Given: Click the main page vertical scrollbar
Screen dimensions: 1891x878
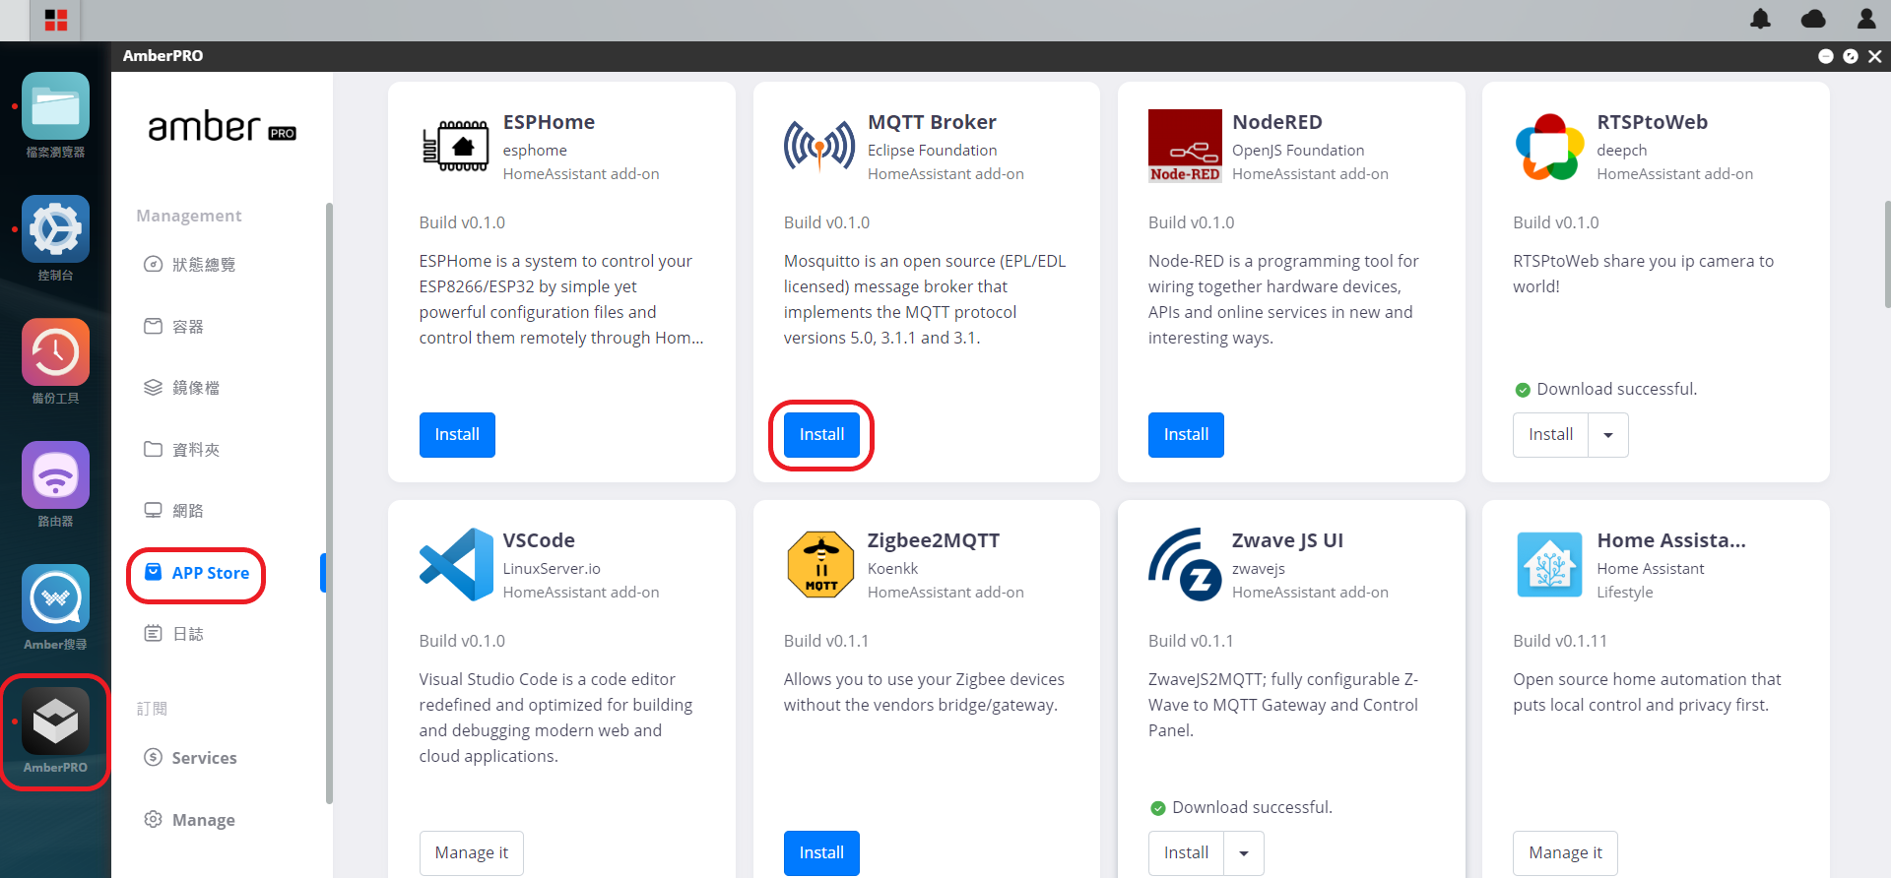Looking at the screenshot, I should [x=1886, y=256].
